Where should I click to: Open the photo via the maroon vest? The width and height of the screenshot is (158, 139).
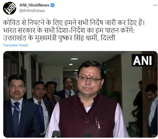click(x=88, y=116)
